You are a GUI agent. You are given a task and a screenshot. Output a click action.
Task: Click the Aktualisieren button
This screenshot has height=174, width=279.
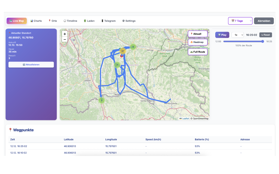tap(31, 65)
